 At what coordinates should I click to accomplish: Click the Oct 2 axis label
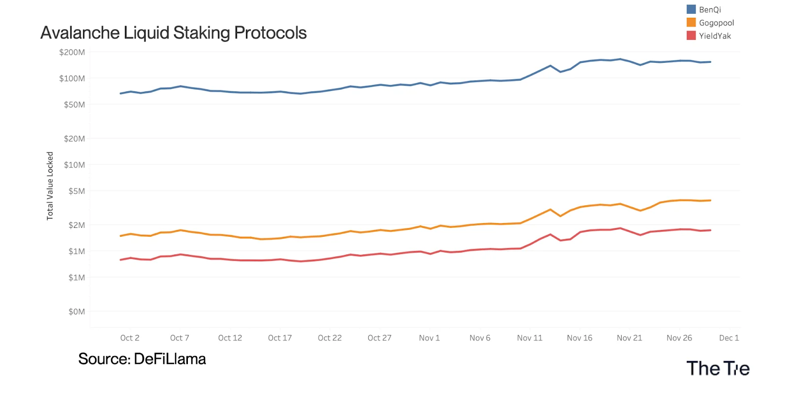click(130, 338)
